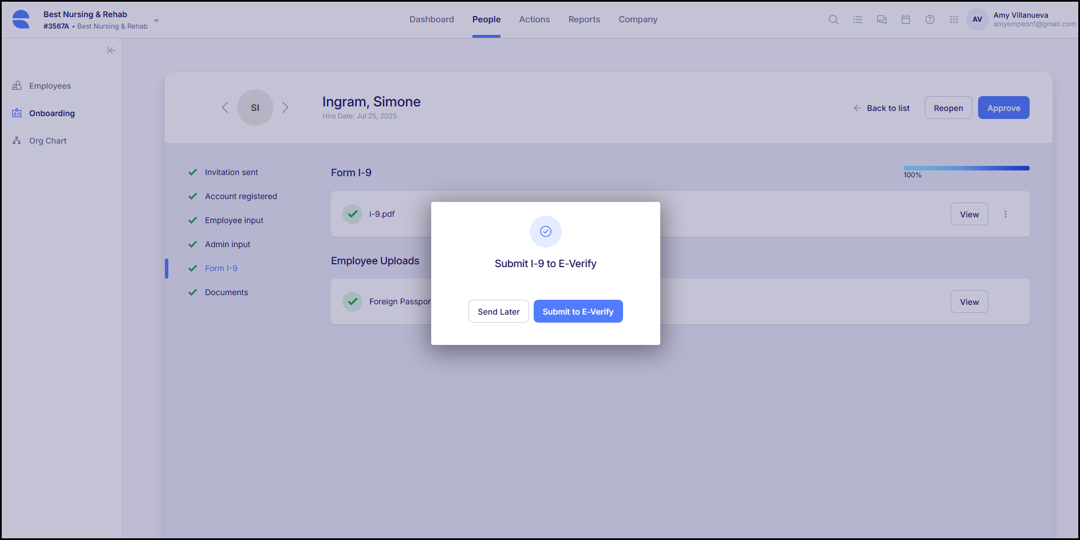Open the apps grid icon
This screenshot has height=540, width=1080.
coord(953,19)
